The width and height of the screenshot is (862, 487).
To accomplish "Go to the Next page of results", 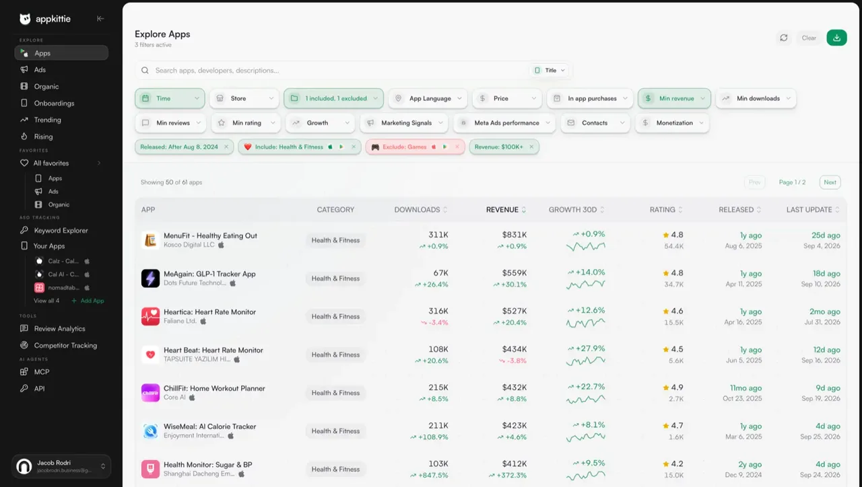I will tap(830, 182).
